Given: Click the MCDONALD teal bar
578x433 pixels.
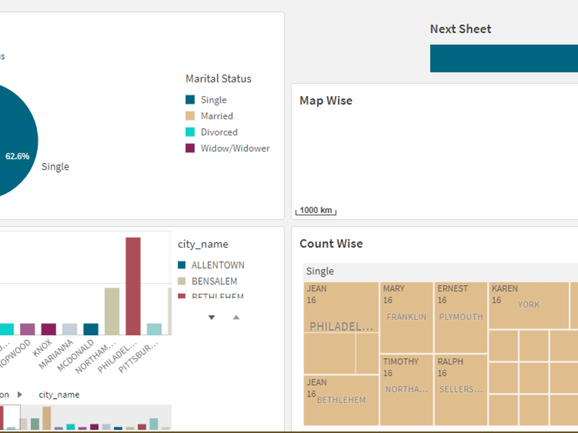Looking at the screenshot, I should (91, 329).
